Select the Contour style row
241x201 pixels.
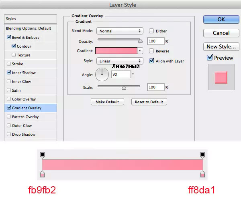pyautogui.click(x=31, y=46)
